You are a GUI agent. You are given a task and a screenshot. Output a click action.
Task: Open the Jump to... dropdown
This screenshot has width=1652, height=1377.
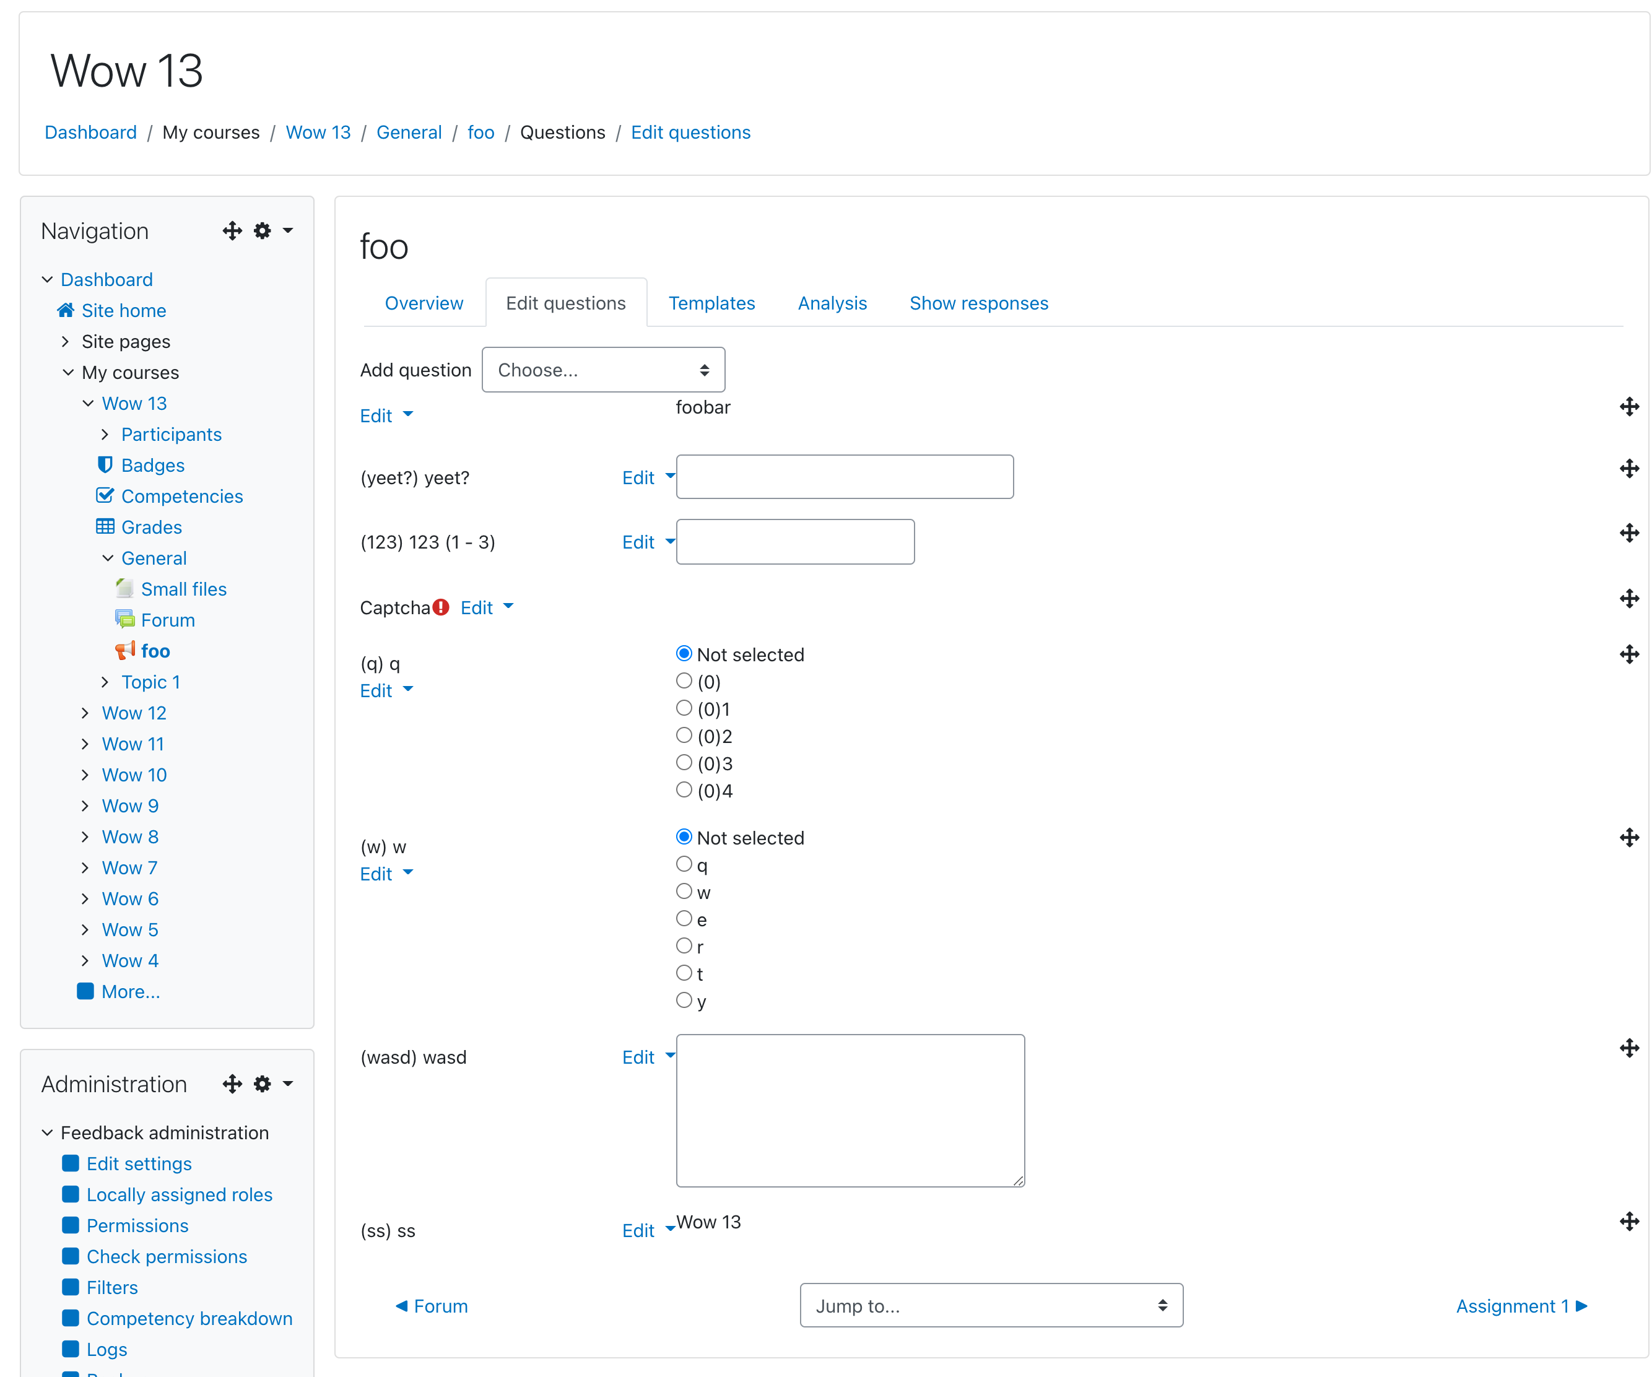click(x=991, y=1305)
